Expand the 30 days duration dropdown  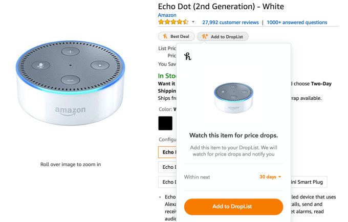270,177
